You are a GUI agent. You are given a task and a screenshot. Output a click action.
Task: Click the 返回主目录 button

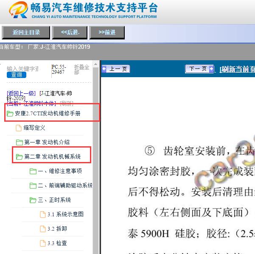pos(26,32)
